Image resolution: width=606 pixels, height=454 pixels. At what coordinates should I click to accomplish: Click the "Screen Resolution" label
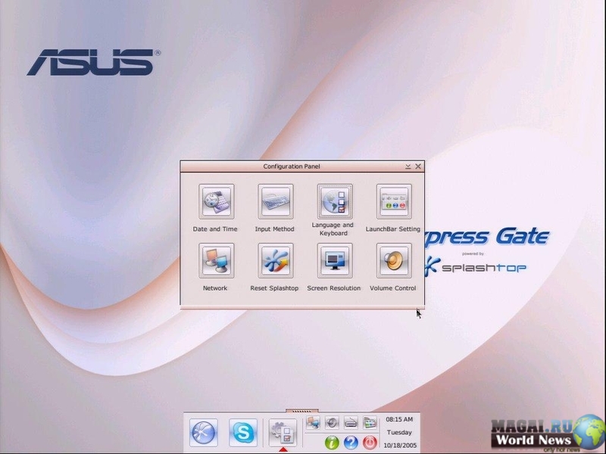(x=334, y=288)
